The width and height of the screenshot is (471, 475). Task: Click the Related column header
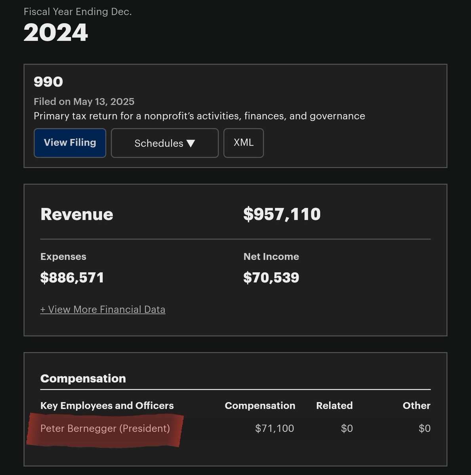point(334,406)
